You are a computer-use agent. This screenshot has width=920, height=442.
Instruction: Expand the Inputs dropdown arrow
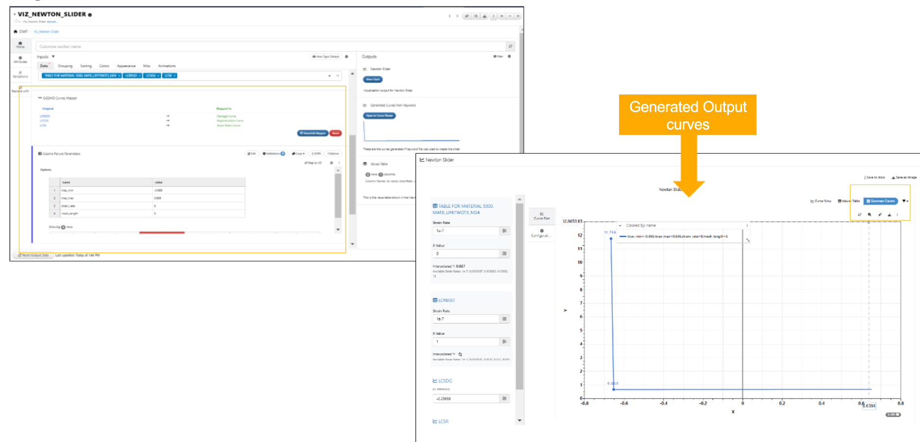pyautogui.click(x=53, y=57)
